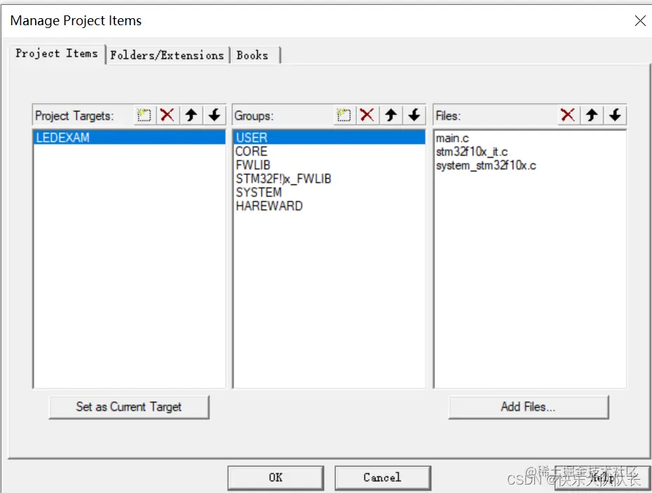Confirm with the OK button

click(x=276, y=478)
